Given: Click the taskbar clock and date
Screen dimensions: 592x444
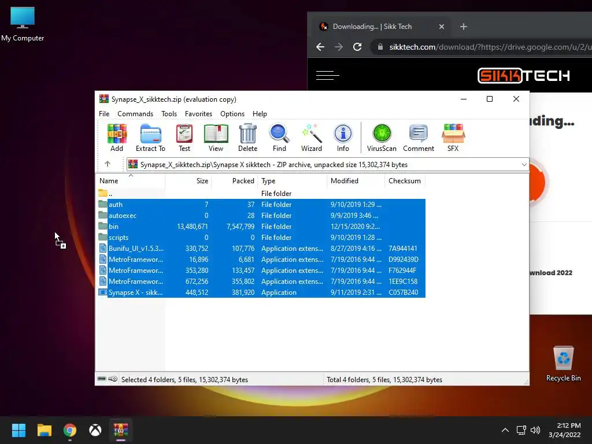Looking at the screenshot, I should [x=564, y=430].
